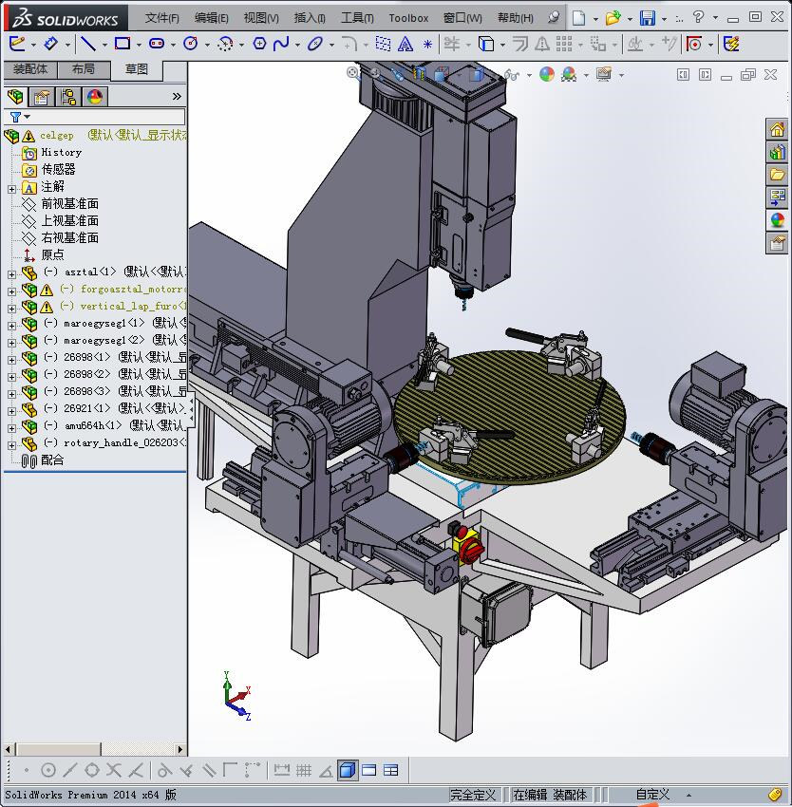
Task: Open SolidWorks Resources home icon in task pane
Action: 777,129
